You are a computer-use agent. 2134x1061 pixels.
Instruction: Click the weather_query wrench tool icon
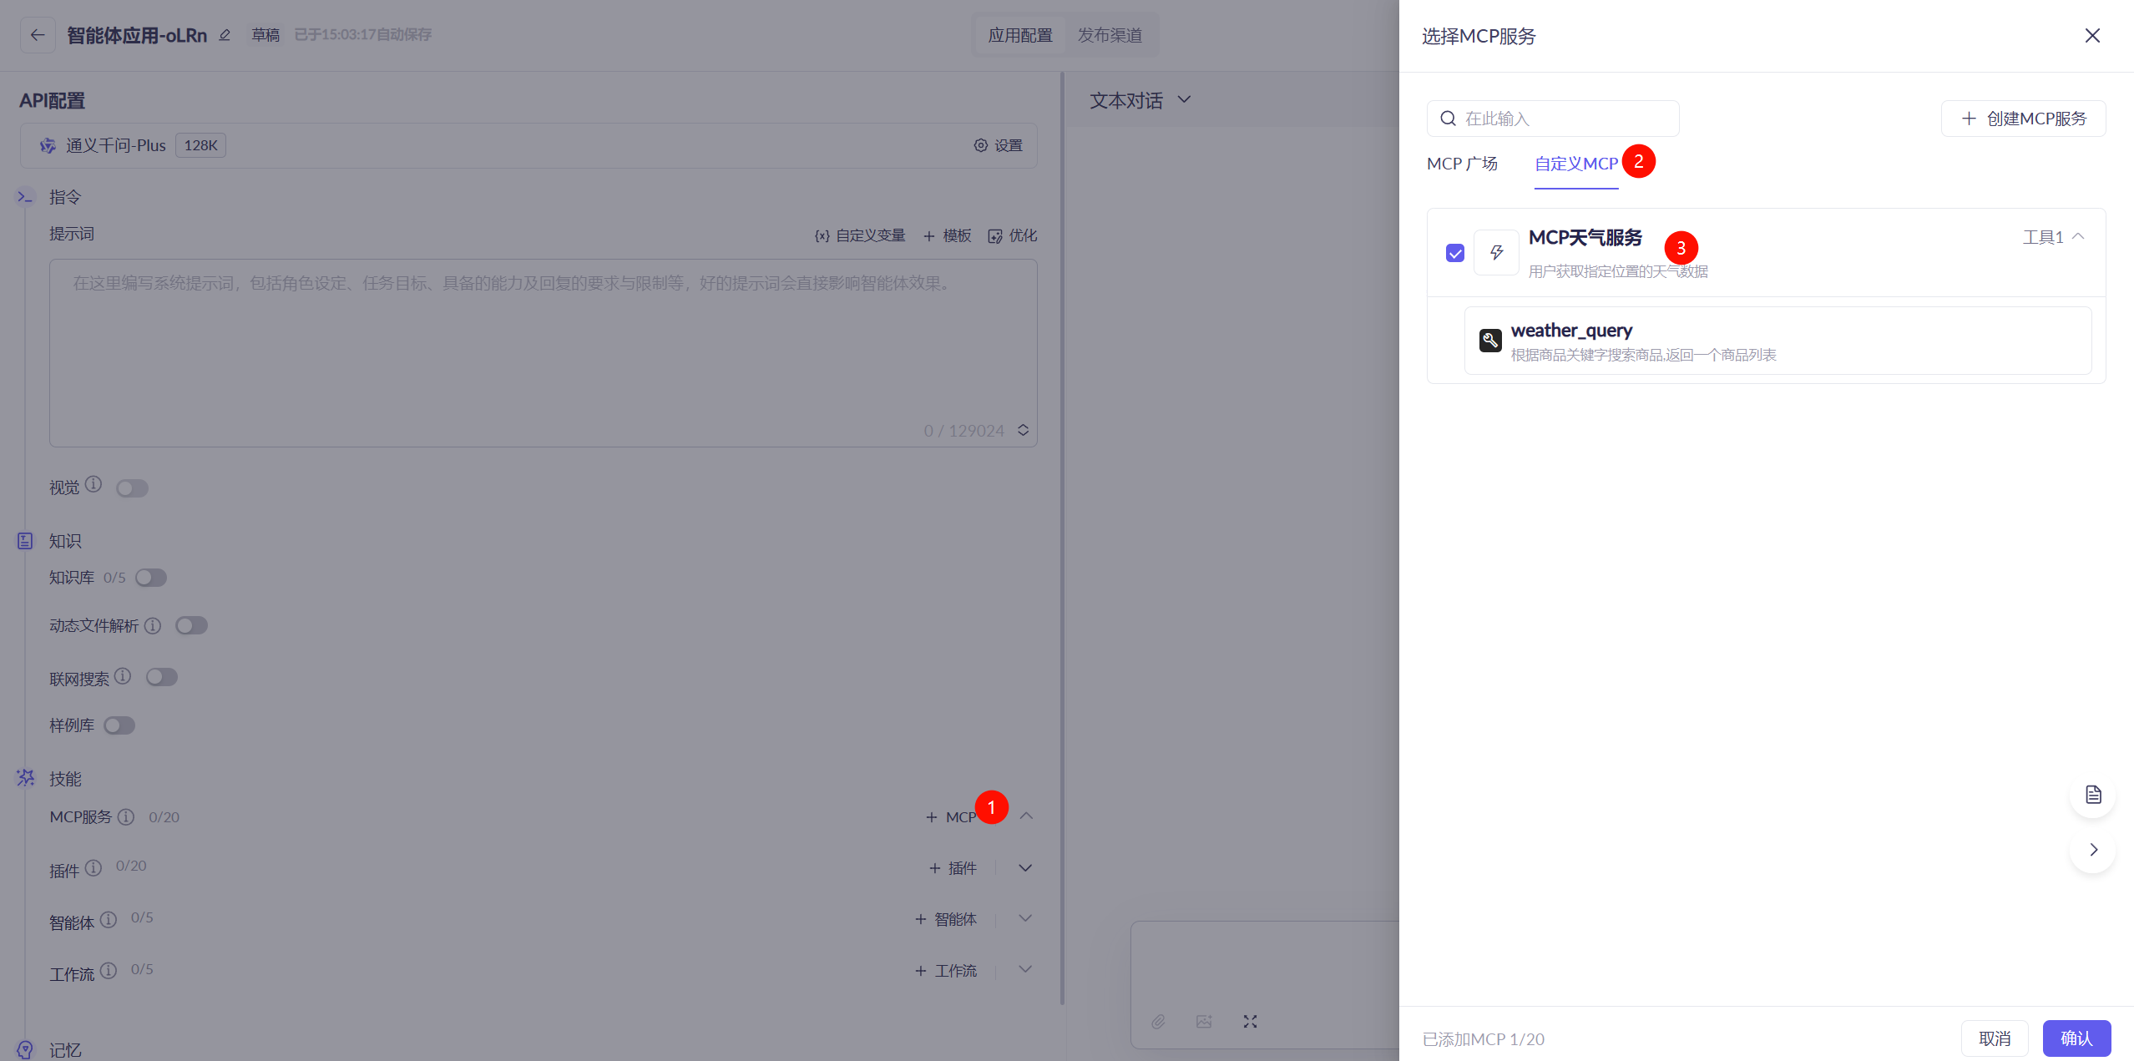1490,341
